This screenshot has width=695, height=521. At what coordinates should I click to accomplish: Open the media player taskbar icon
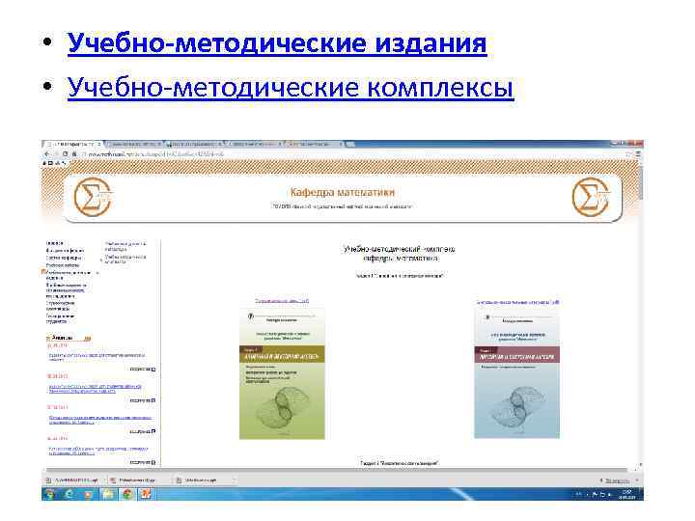click(88, 494)
